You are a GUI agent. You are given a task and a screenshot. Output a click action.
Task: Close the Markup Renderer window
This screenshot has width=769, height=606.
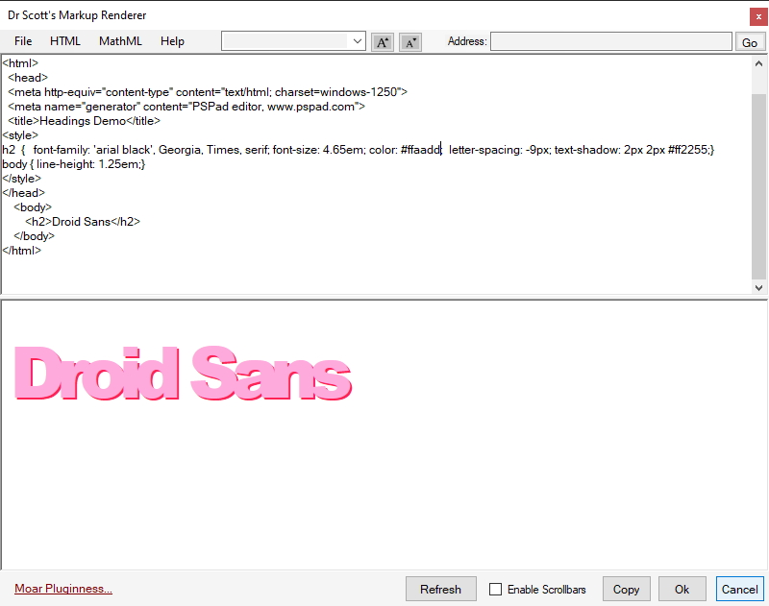point(758,16)
